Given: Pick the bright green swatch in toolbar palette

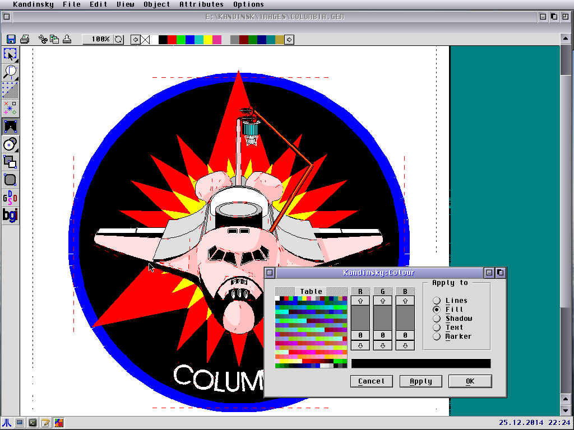Looking at the screenshot, I should [x=181, y=40].
